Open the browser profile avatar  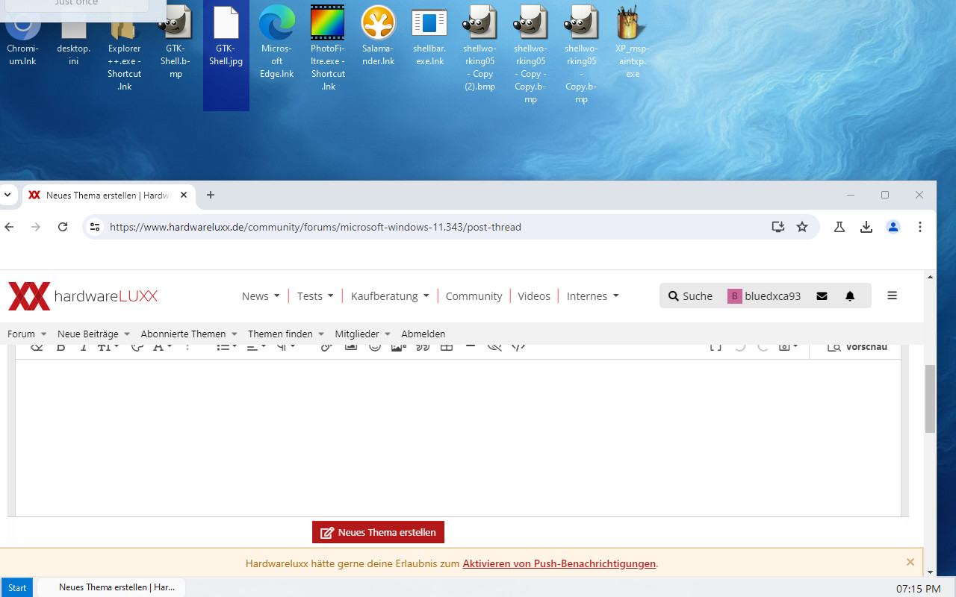(x=893, y=227)
